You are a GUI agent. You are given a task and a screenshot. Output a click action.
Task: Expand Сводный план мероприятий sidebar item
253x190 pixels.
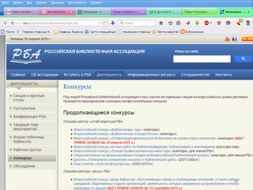[32, 127]
